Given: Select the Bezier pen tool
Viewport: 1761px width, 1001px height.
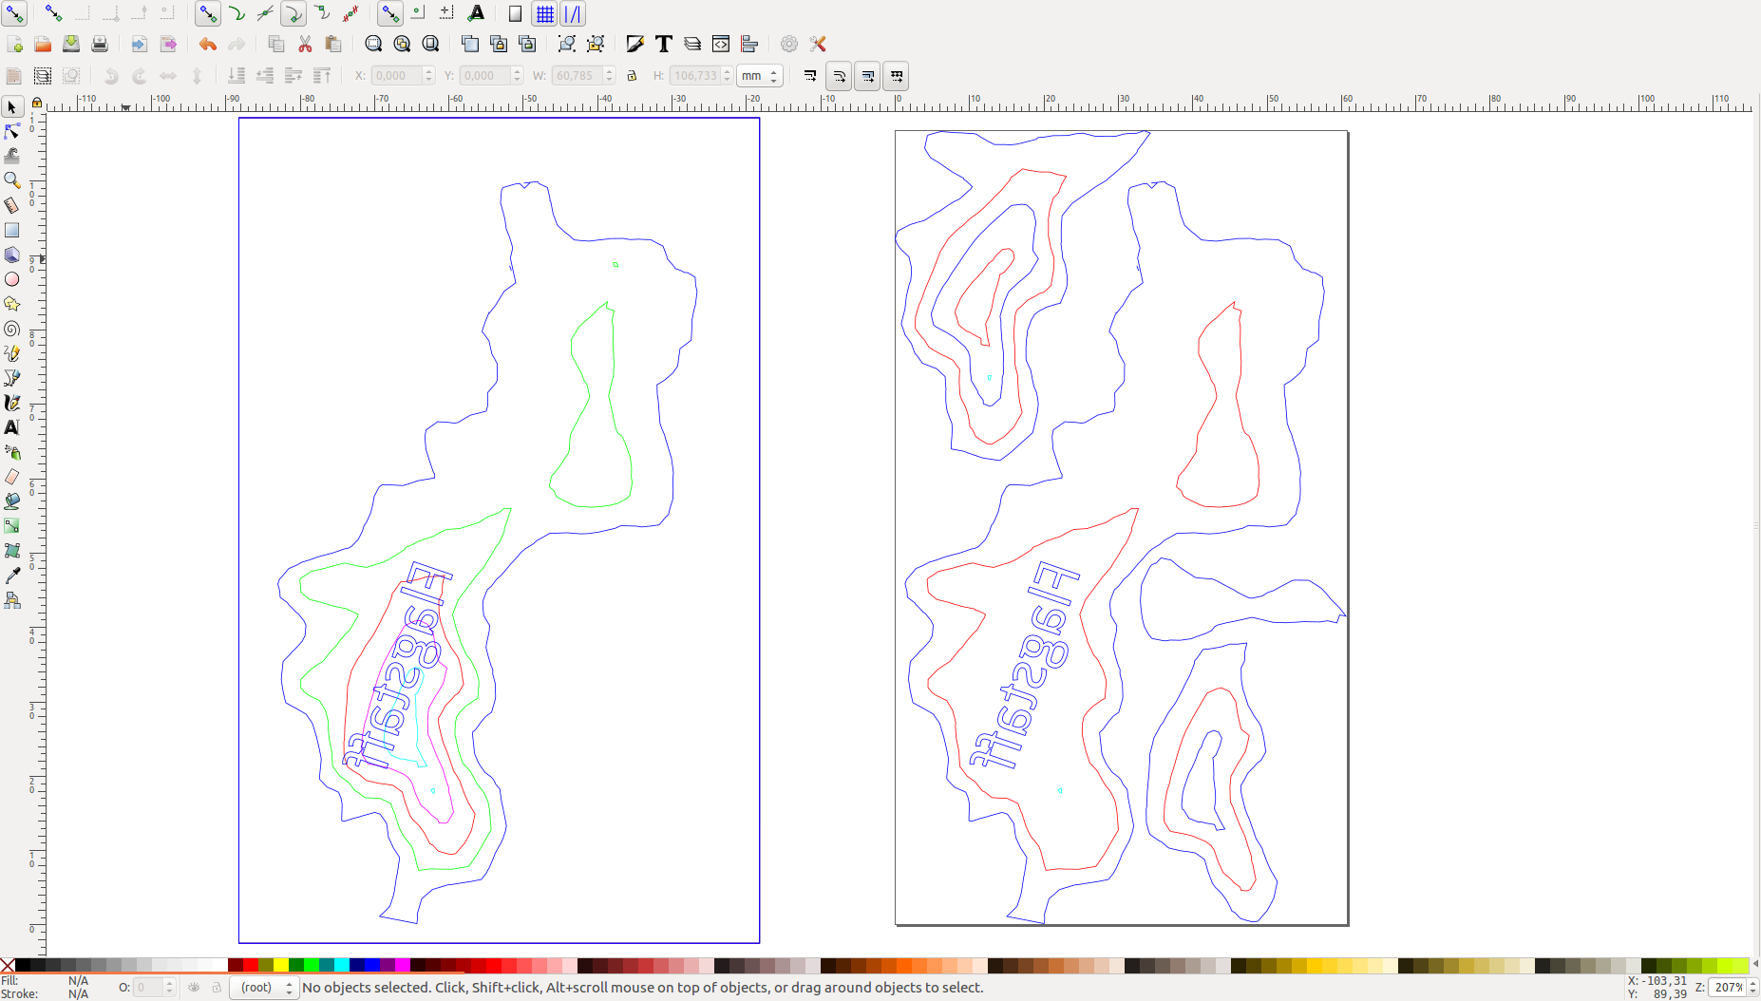Looking at the screenshot, I should tap(12, 378).
